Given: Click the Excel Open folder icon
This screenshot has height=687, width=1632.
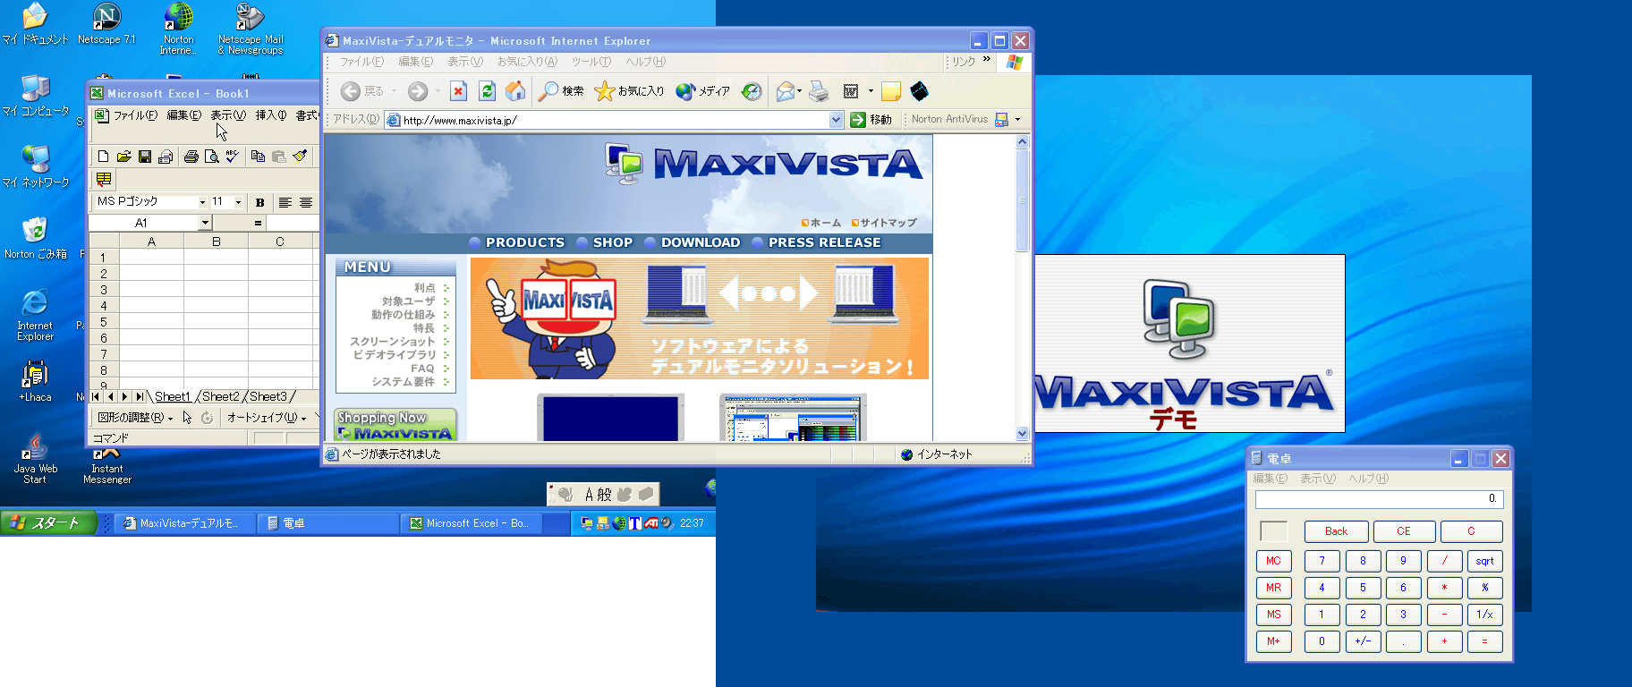Looking at the screenshot, I should (124, 157).
